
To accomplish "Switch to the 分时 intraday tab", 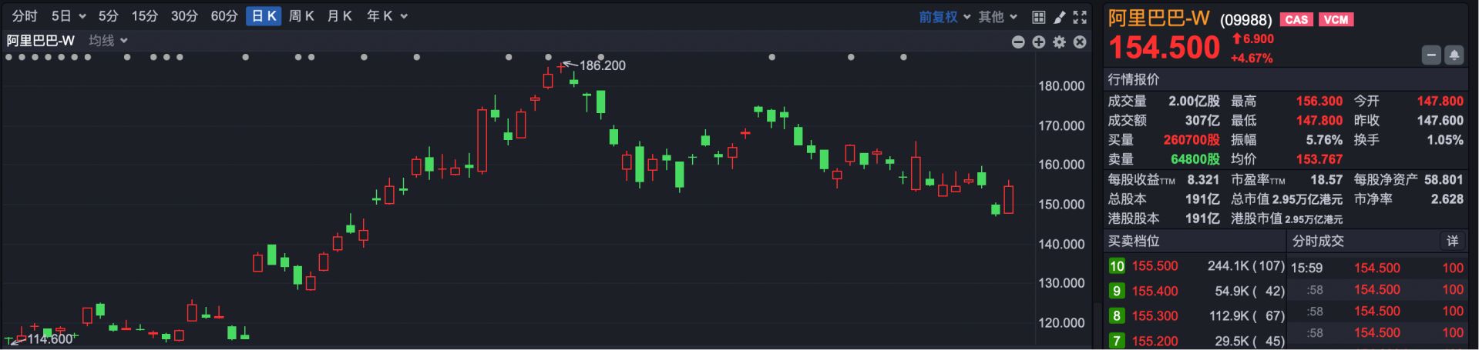I will 25,16.
